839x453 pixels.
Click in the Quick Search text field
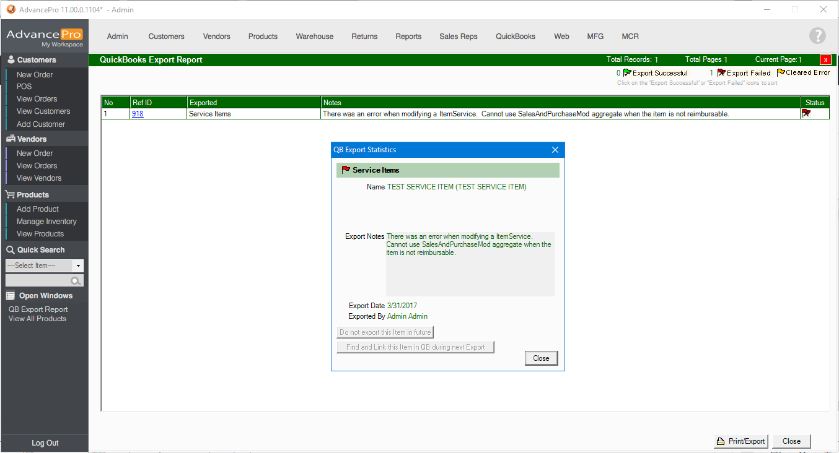(37, 281)
